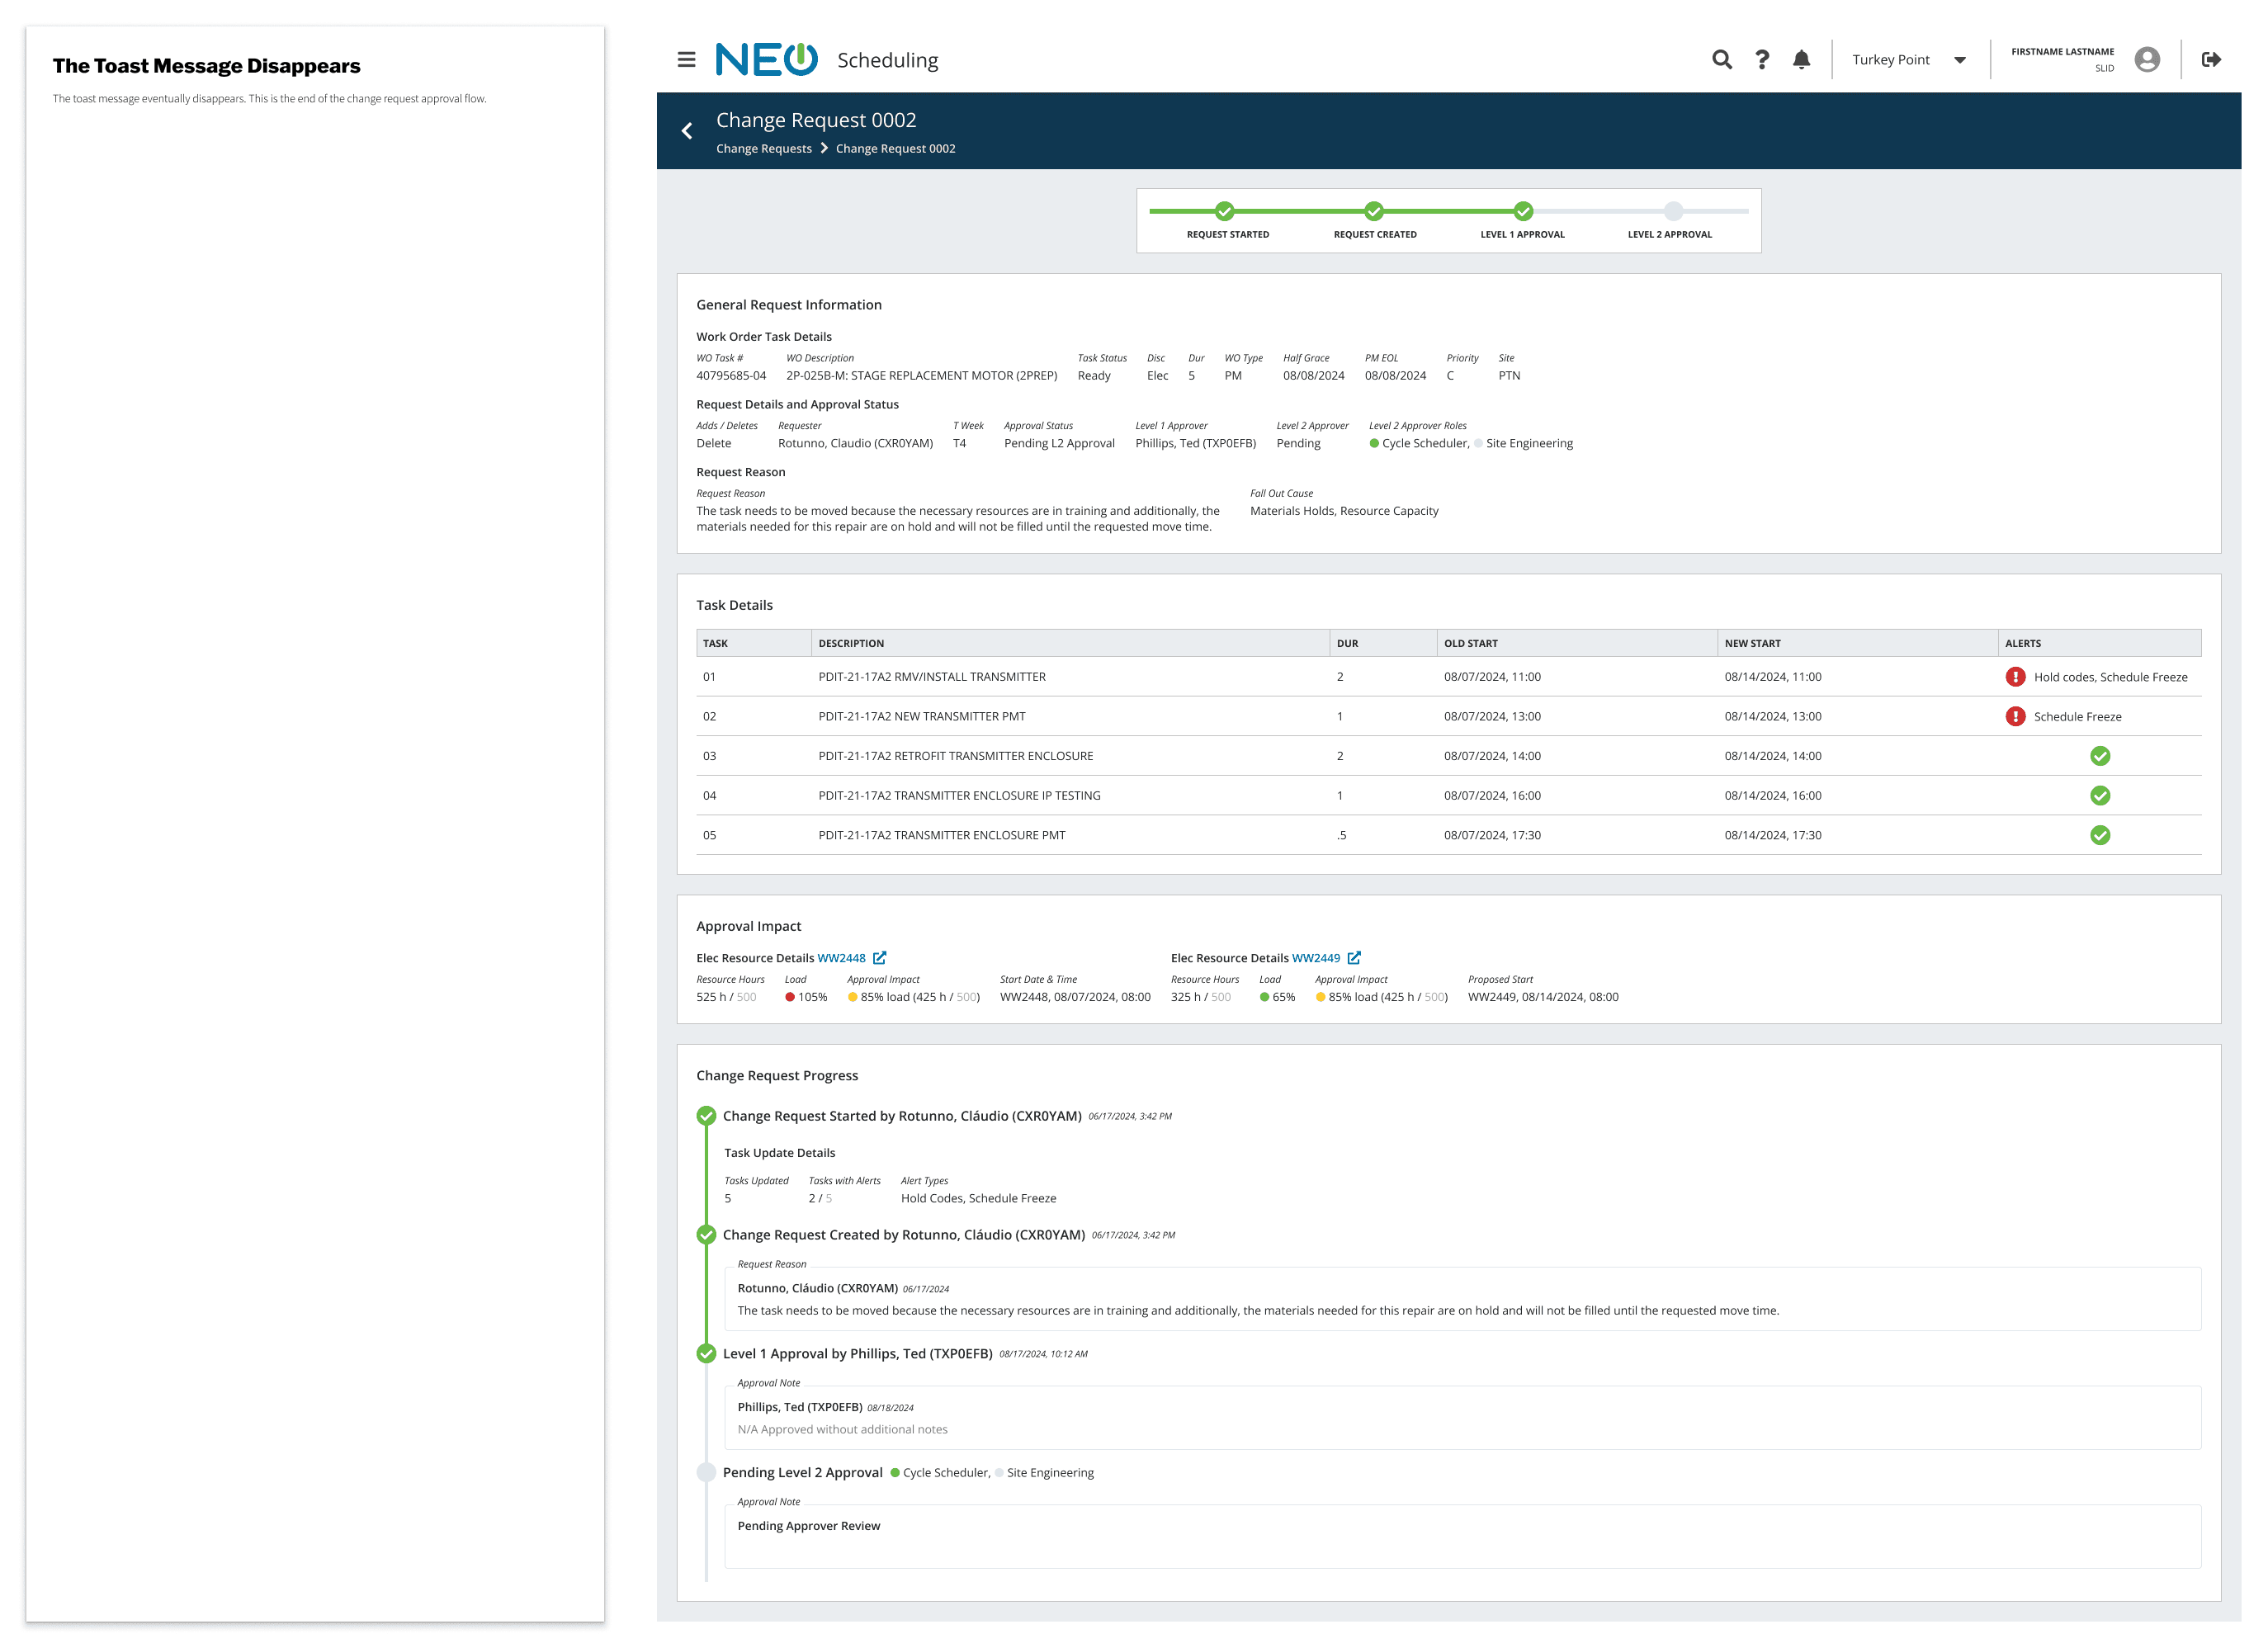This screenshot has height=1648, width=2268.
Task: Click the Pending Approver Review note field
Action: pos(1462,1536)
